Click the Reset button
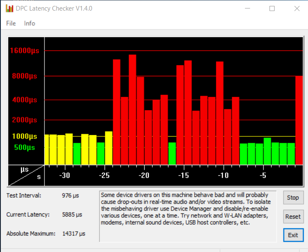 293,216
